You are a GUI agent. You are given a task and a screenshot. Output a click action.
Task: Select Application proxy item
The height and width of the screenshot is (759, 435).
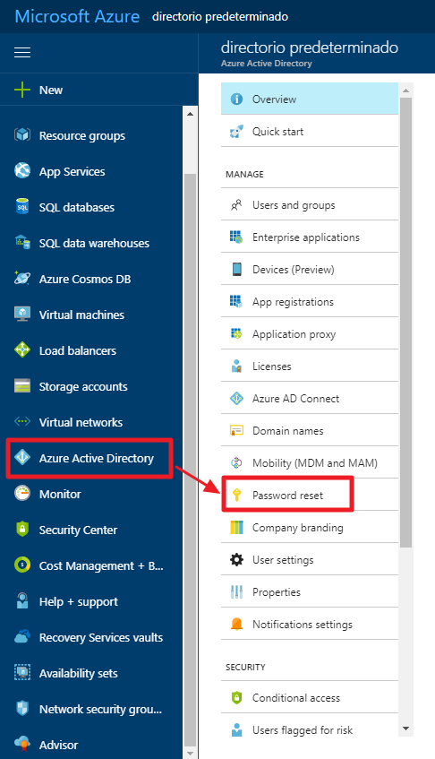[310, 334]
